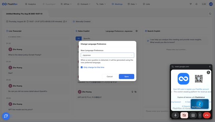
Task: Click the expand window icon at top right
Action: click(x=210, y=14)
